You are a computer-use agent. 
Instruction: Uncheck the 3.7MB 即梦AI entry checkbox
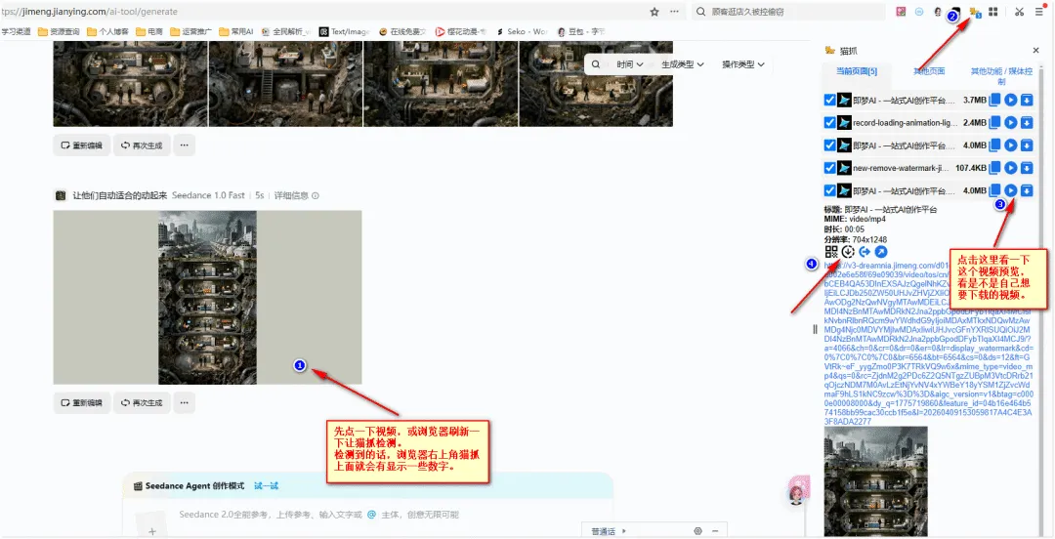[829, 101]
